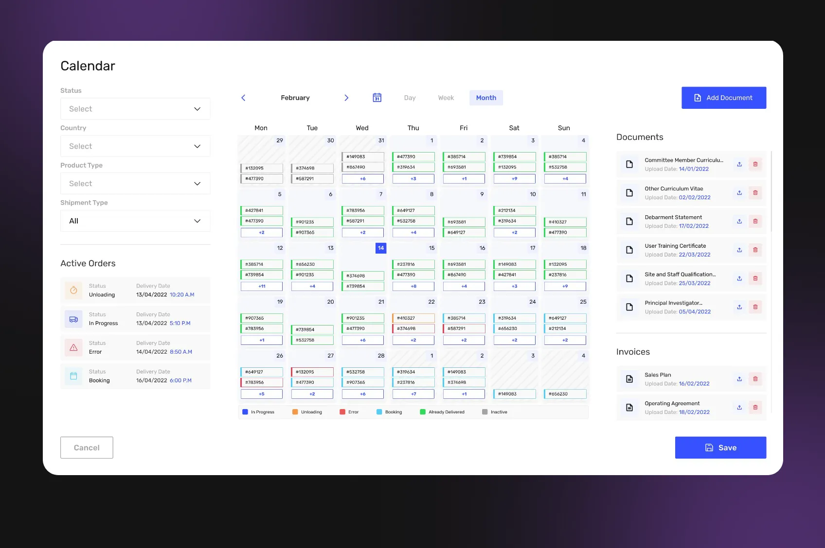Open the calendar date picker icon

click(x=377, y=98)
